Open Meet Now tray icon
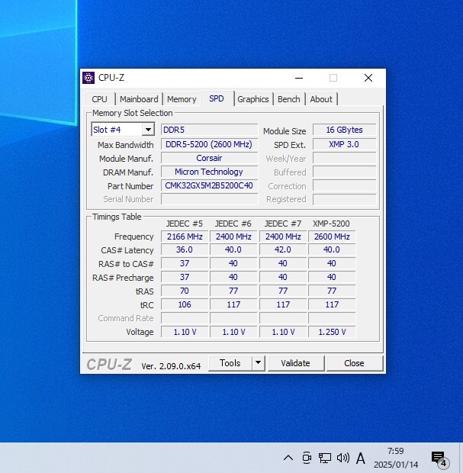This screenshot has width=463, height=473. tap(307, 458)
